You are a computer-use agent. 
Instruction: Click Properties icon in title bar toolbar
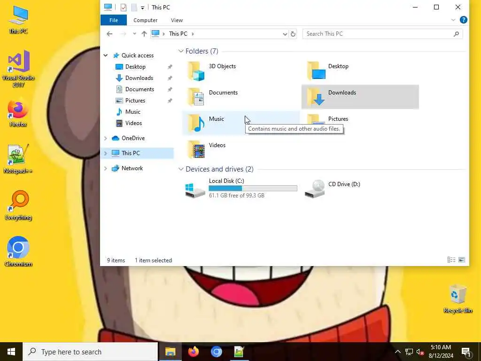[124, 8]
